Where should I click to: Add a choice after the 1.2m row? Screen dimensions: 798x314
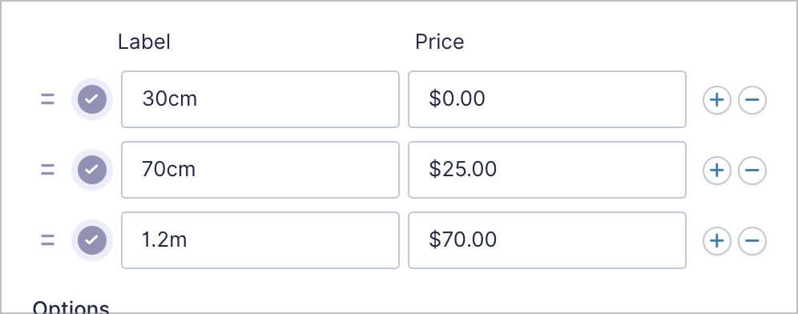pyautogui.click(x=716, y=241)
